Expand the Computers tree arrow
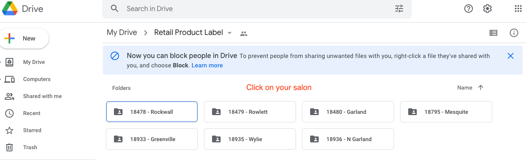Image resolution: width=526 pixels, height=162 pixels. click(x=1, y=79)
